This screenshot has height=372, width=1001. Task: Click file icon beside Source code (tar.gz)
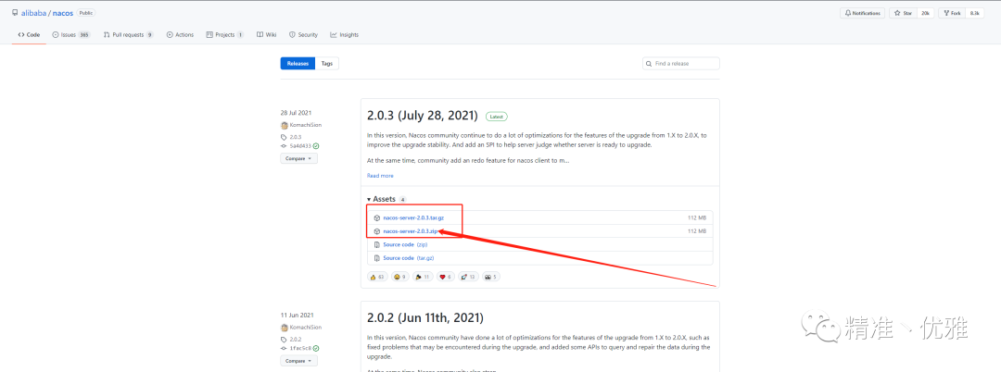[x=377, y=258]
